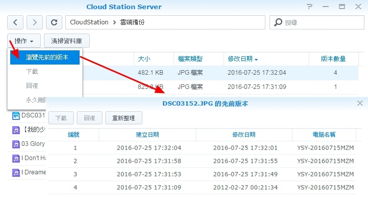Sort by the 修改日期 column header
The width and height of the screenshot is (368, 215).
(x=242, y=59)
